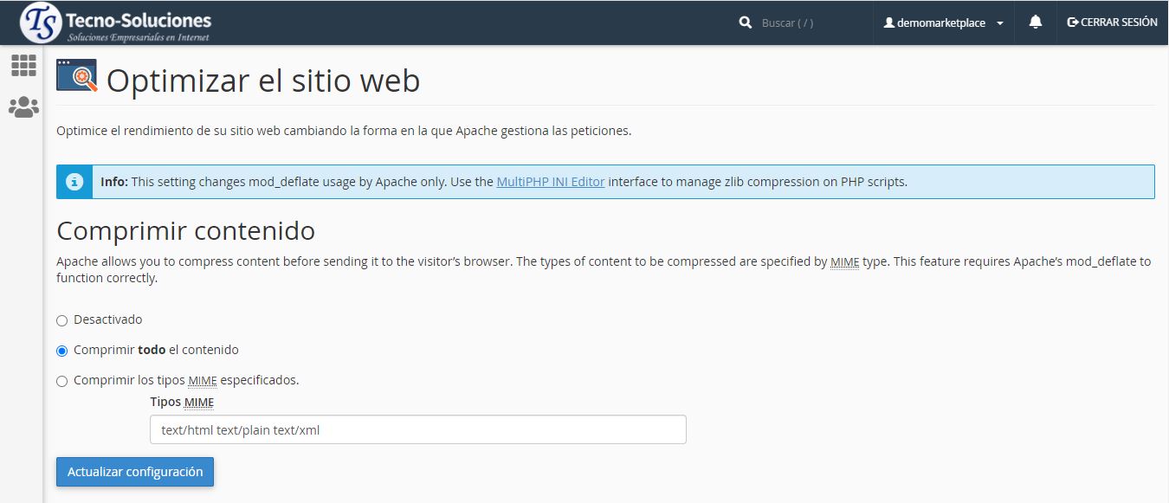
Task: Click the MIME abbreviation in the description paragraph
Action: (844, 261)
